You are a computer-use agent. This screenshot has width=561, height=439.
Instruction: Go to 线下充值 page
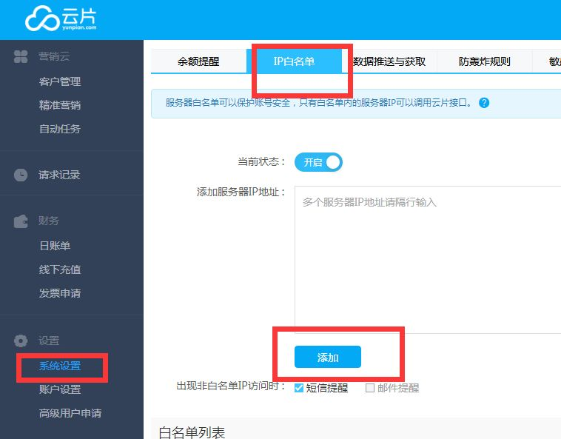point(60,269)
